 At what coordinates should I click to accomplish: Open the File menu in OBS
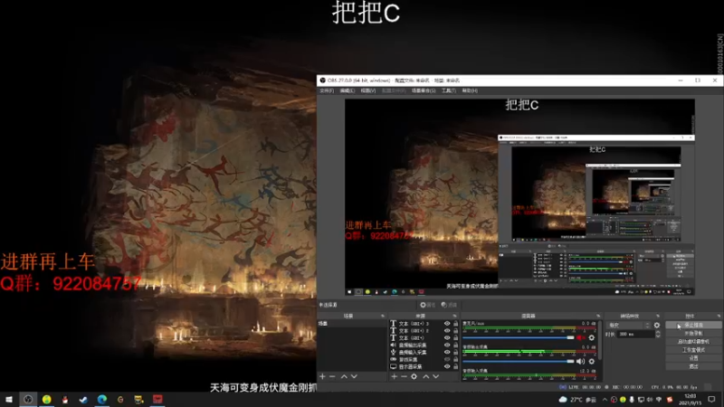pos(327,91)
